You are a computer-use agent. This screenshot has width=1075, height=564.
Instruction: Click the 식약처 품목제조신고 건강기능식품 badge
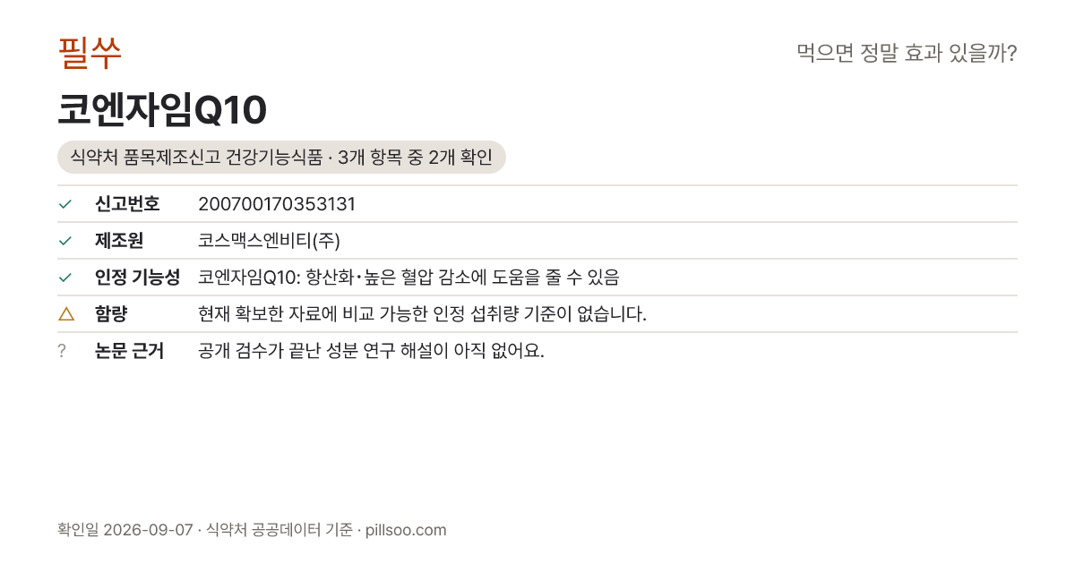tap(281, 158)
